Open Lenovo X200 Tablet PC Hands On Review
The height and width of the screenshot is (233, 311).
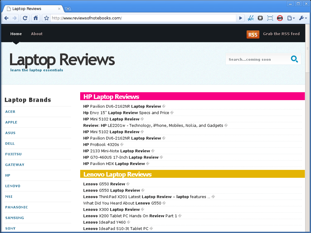coord(130,216)
